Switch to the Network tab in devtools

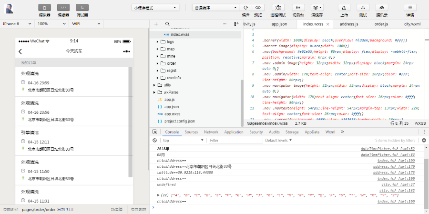pyautogui.click(x=211, y=132)
